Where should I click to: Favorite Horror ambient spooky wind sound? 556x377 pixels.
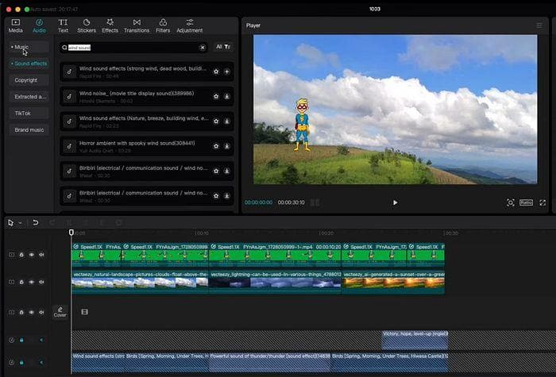click(x=216, y=146)
